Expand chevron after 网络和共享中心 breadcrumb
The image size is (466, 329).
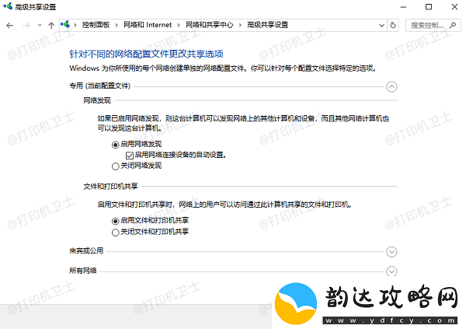240,25
